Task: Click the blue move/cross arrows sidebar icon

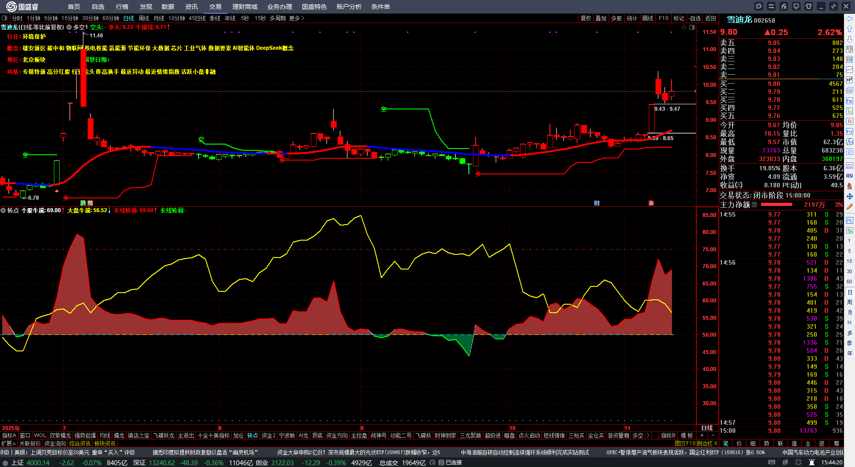Action: click(x=850, y=196)
